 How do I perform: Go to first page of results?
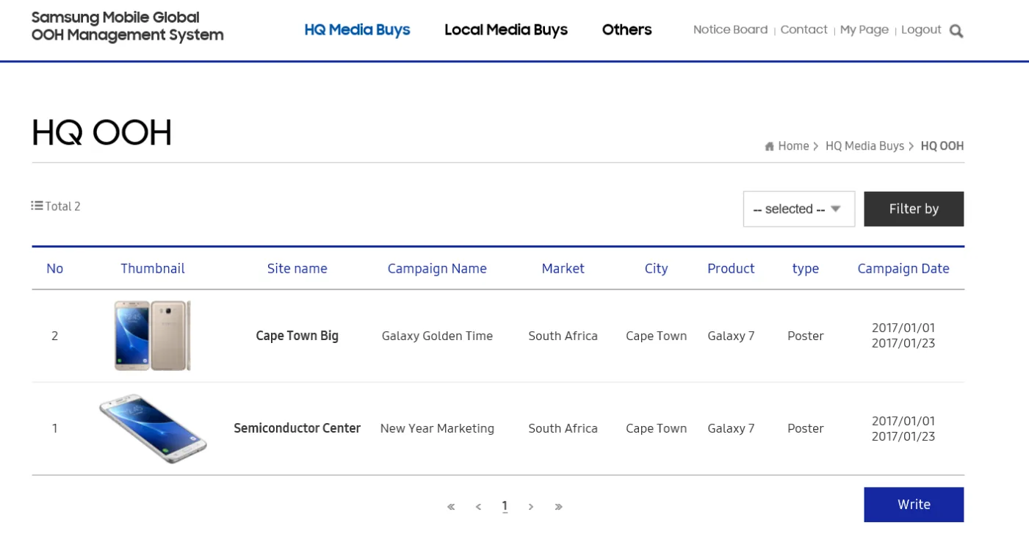click(x=451, y=506)
